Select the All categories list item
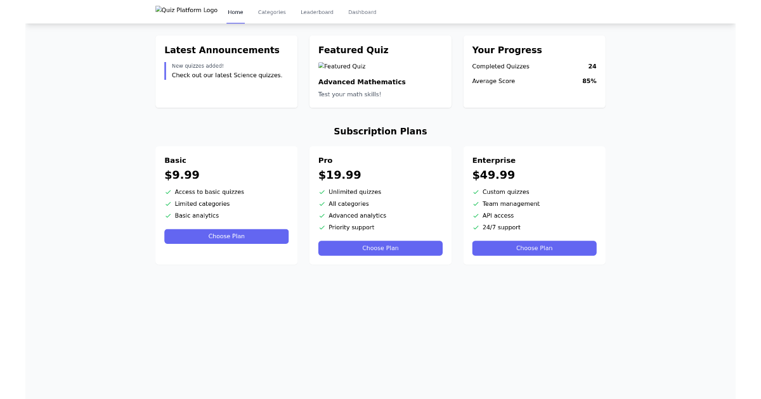Viewport: 761px width, 399px height. click(349, 204)
